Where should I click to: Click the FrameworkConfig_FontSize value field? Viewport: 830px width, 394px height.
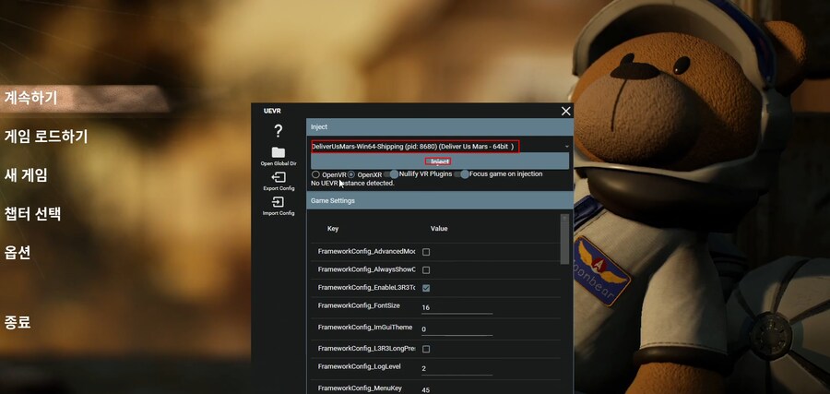tap(456, 307)
